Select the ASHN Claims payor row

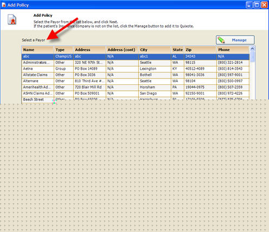[136, 93]
